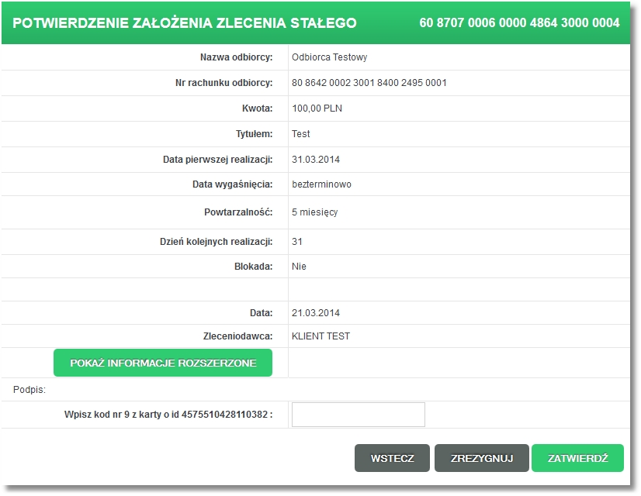Click the date value 21.03.2014
The width and height of the screenshot is (641, 496).
(316, 312)
